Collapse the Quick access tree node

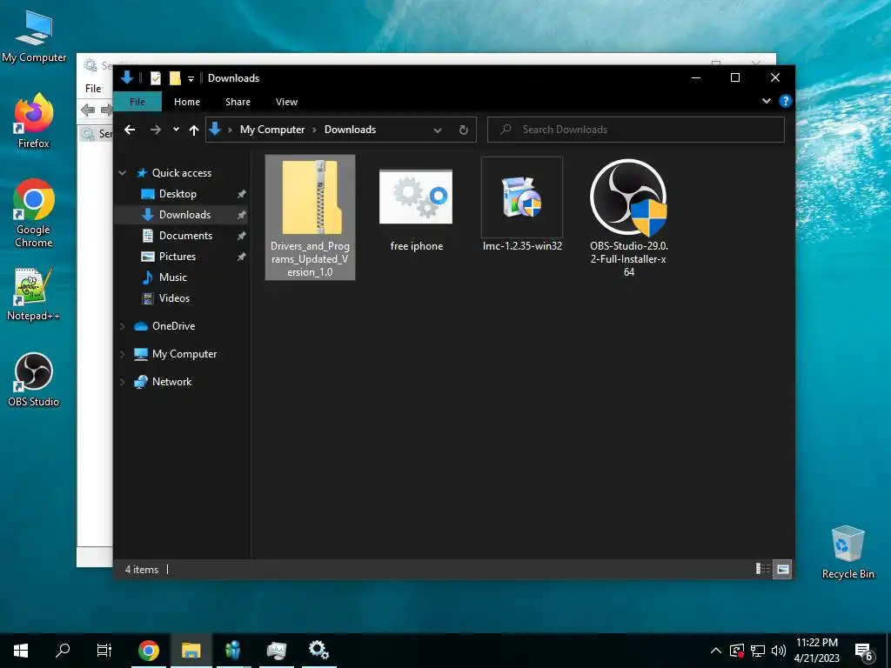coord(122,173)
